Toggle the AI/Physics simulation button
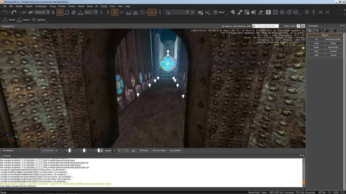This screenshot has width=346, height=194. tap(144, 151)
